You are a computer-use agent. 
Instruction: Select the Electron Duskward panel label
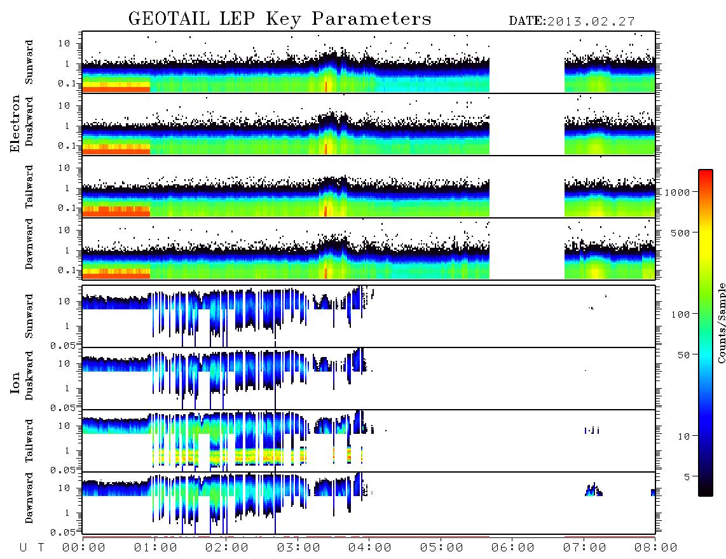coord(29,121)
